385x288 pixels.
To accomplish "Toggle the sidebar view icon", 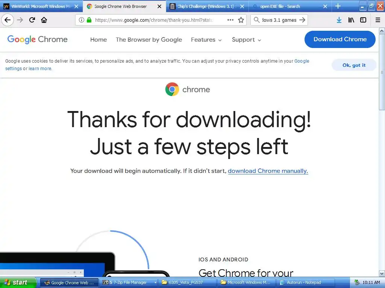I will point(363,20).
